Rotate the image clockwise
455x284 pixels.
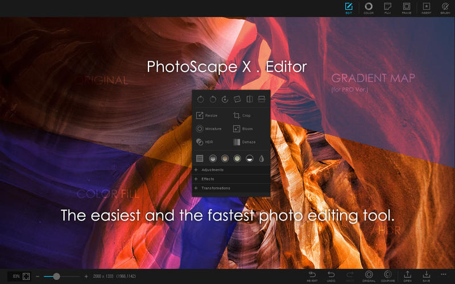point(213,99)
